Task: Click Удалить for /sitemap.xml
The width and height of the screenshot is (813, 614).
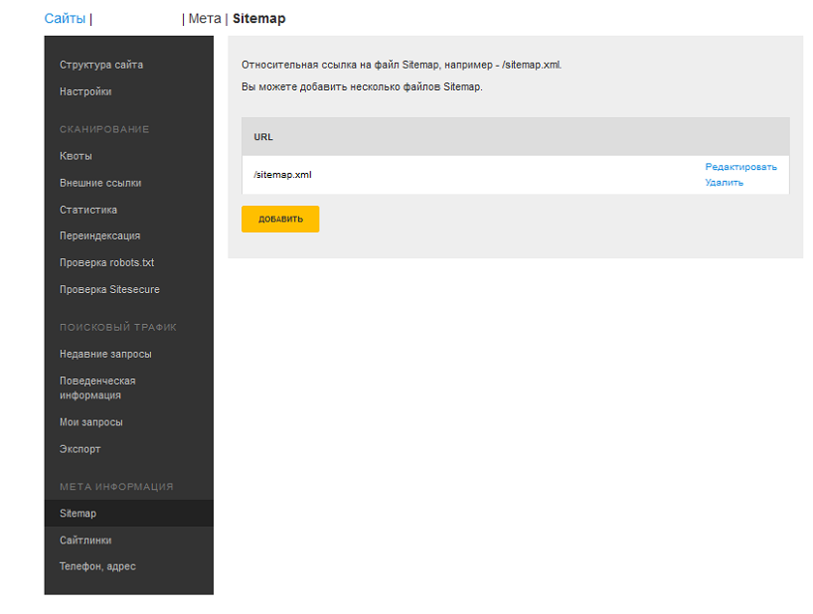Action: coord(724,183)
